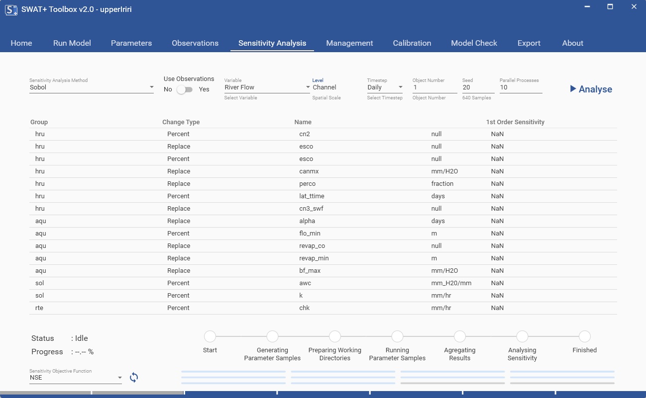Maximize the SWAT+ Toolbox window

(610, 7)
